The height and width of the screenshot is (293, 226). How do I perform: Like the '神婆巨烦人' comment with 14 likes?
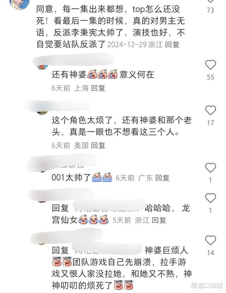click(210, 240)
